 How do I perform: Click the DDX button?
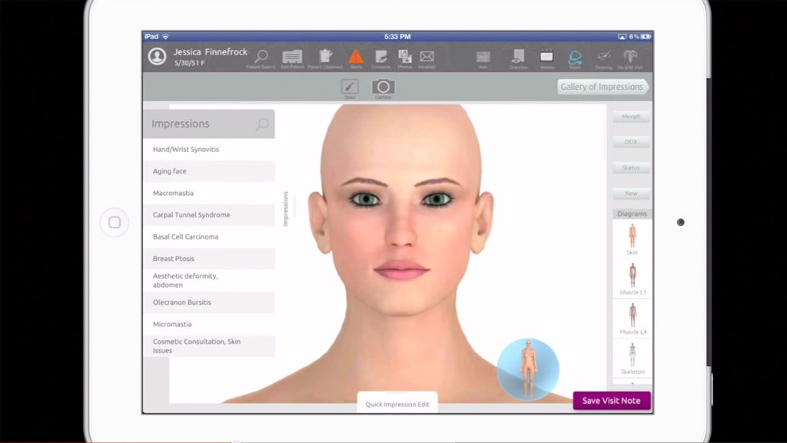[631, 142]
